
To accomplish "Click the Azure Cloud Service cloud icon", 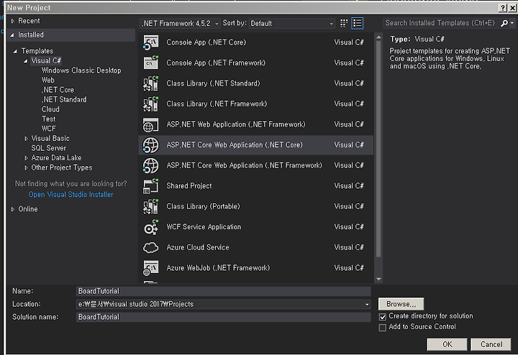I will (150, 247).
